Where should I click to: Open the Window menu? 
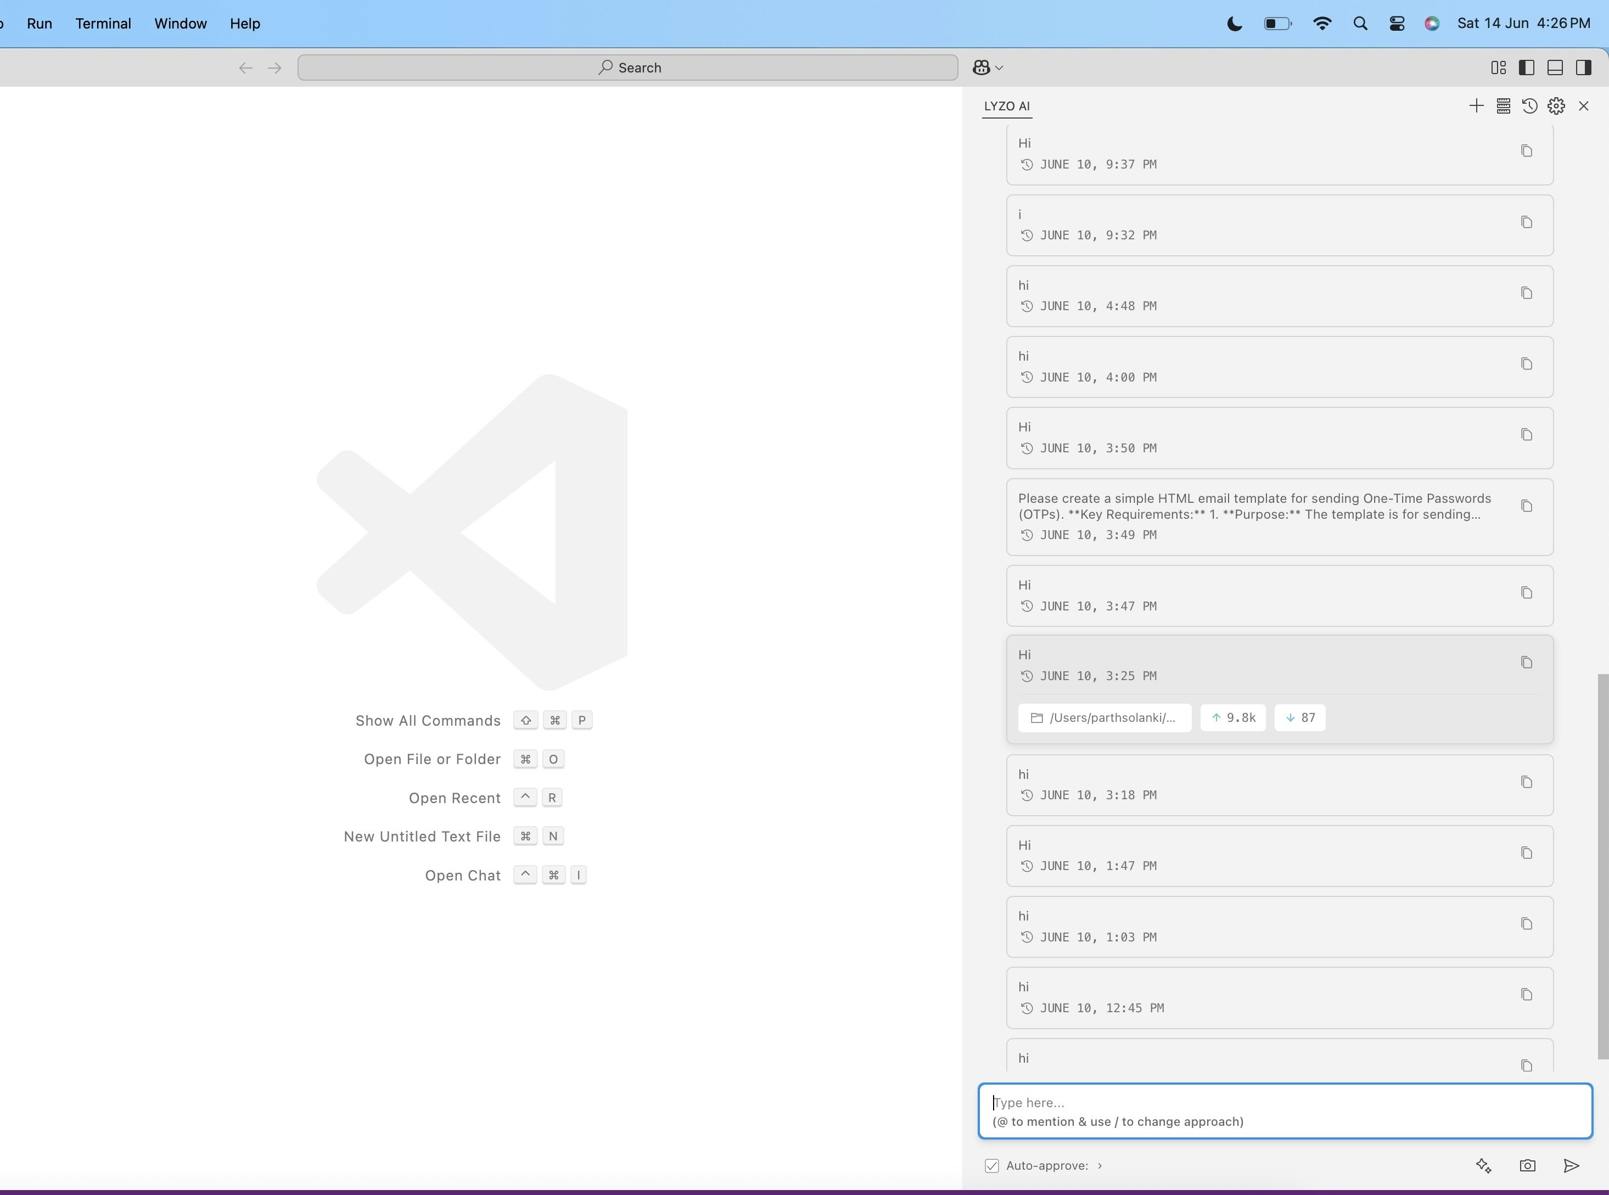pos(180,23)
